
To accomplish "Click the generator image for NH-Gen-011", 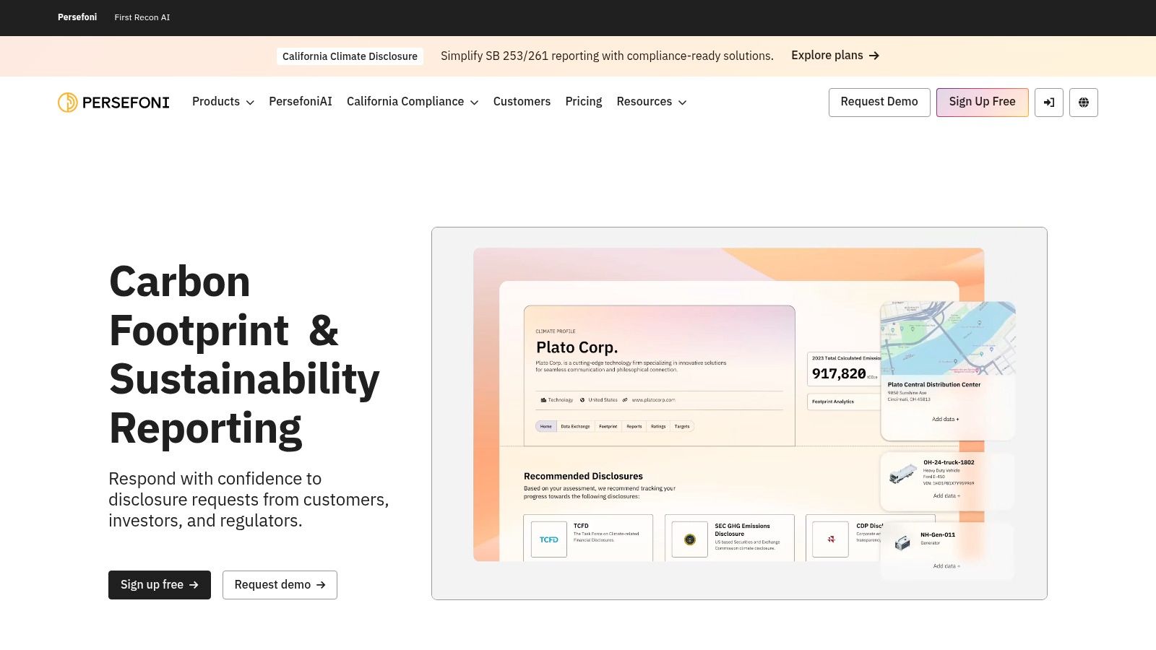I will coord(902,542).
